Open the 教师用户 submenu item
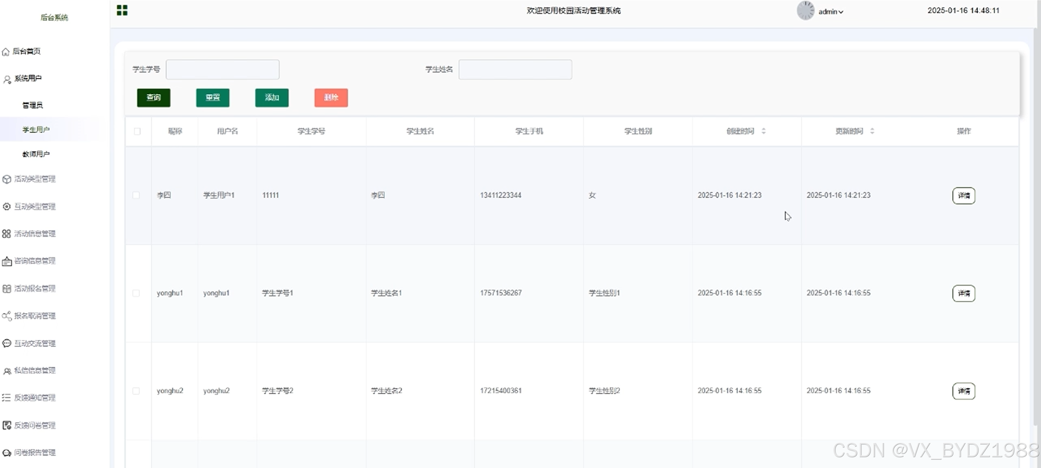The width and height of the screenshot is (1041, 468). point(36,154)
